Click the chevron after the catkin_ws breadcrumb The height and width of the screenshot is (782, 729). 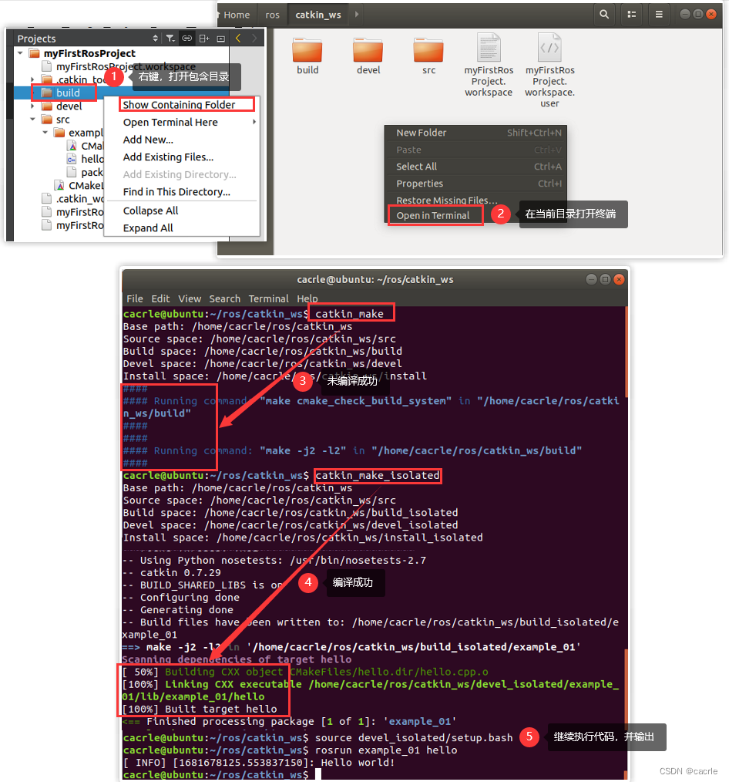pos(354,14)
